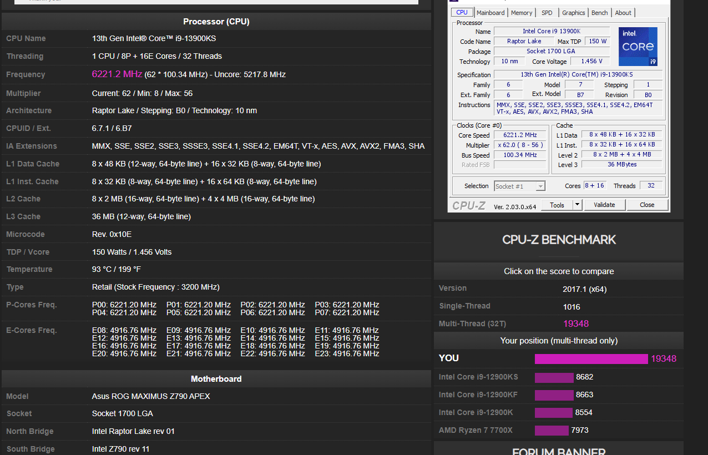Click the Temperature 93 °C value

click(117, 269)
